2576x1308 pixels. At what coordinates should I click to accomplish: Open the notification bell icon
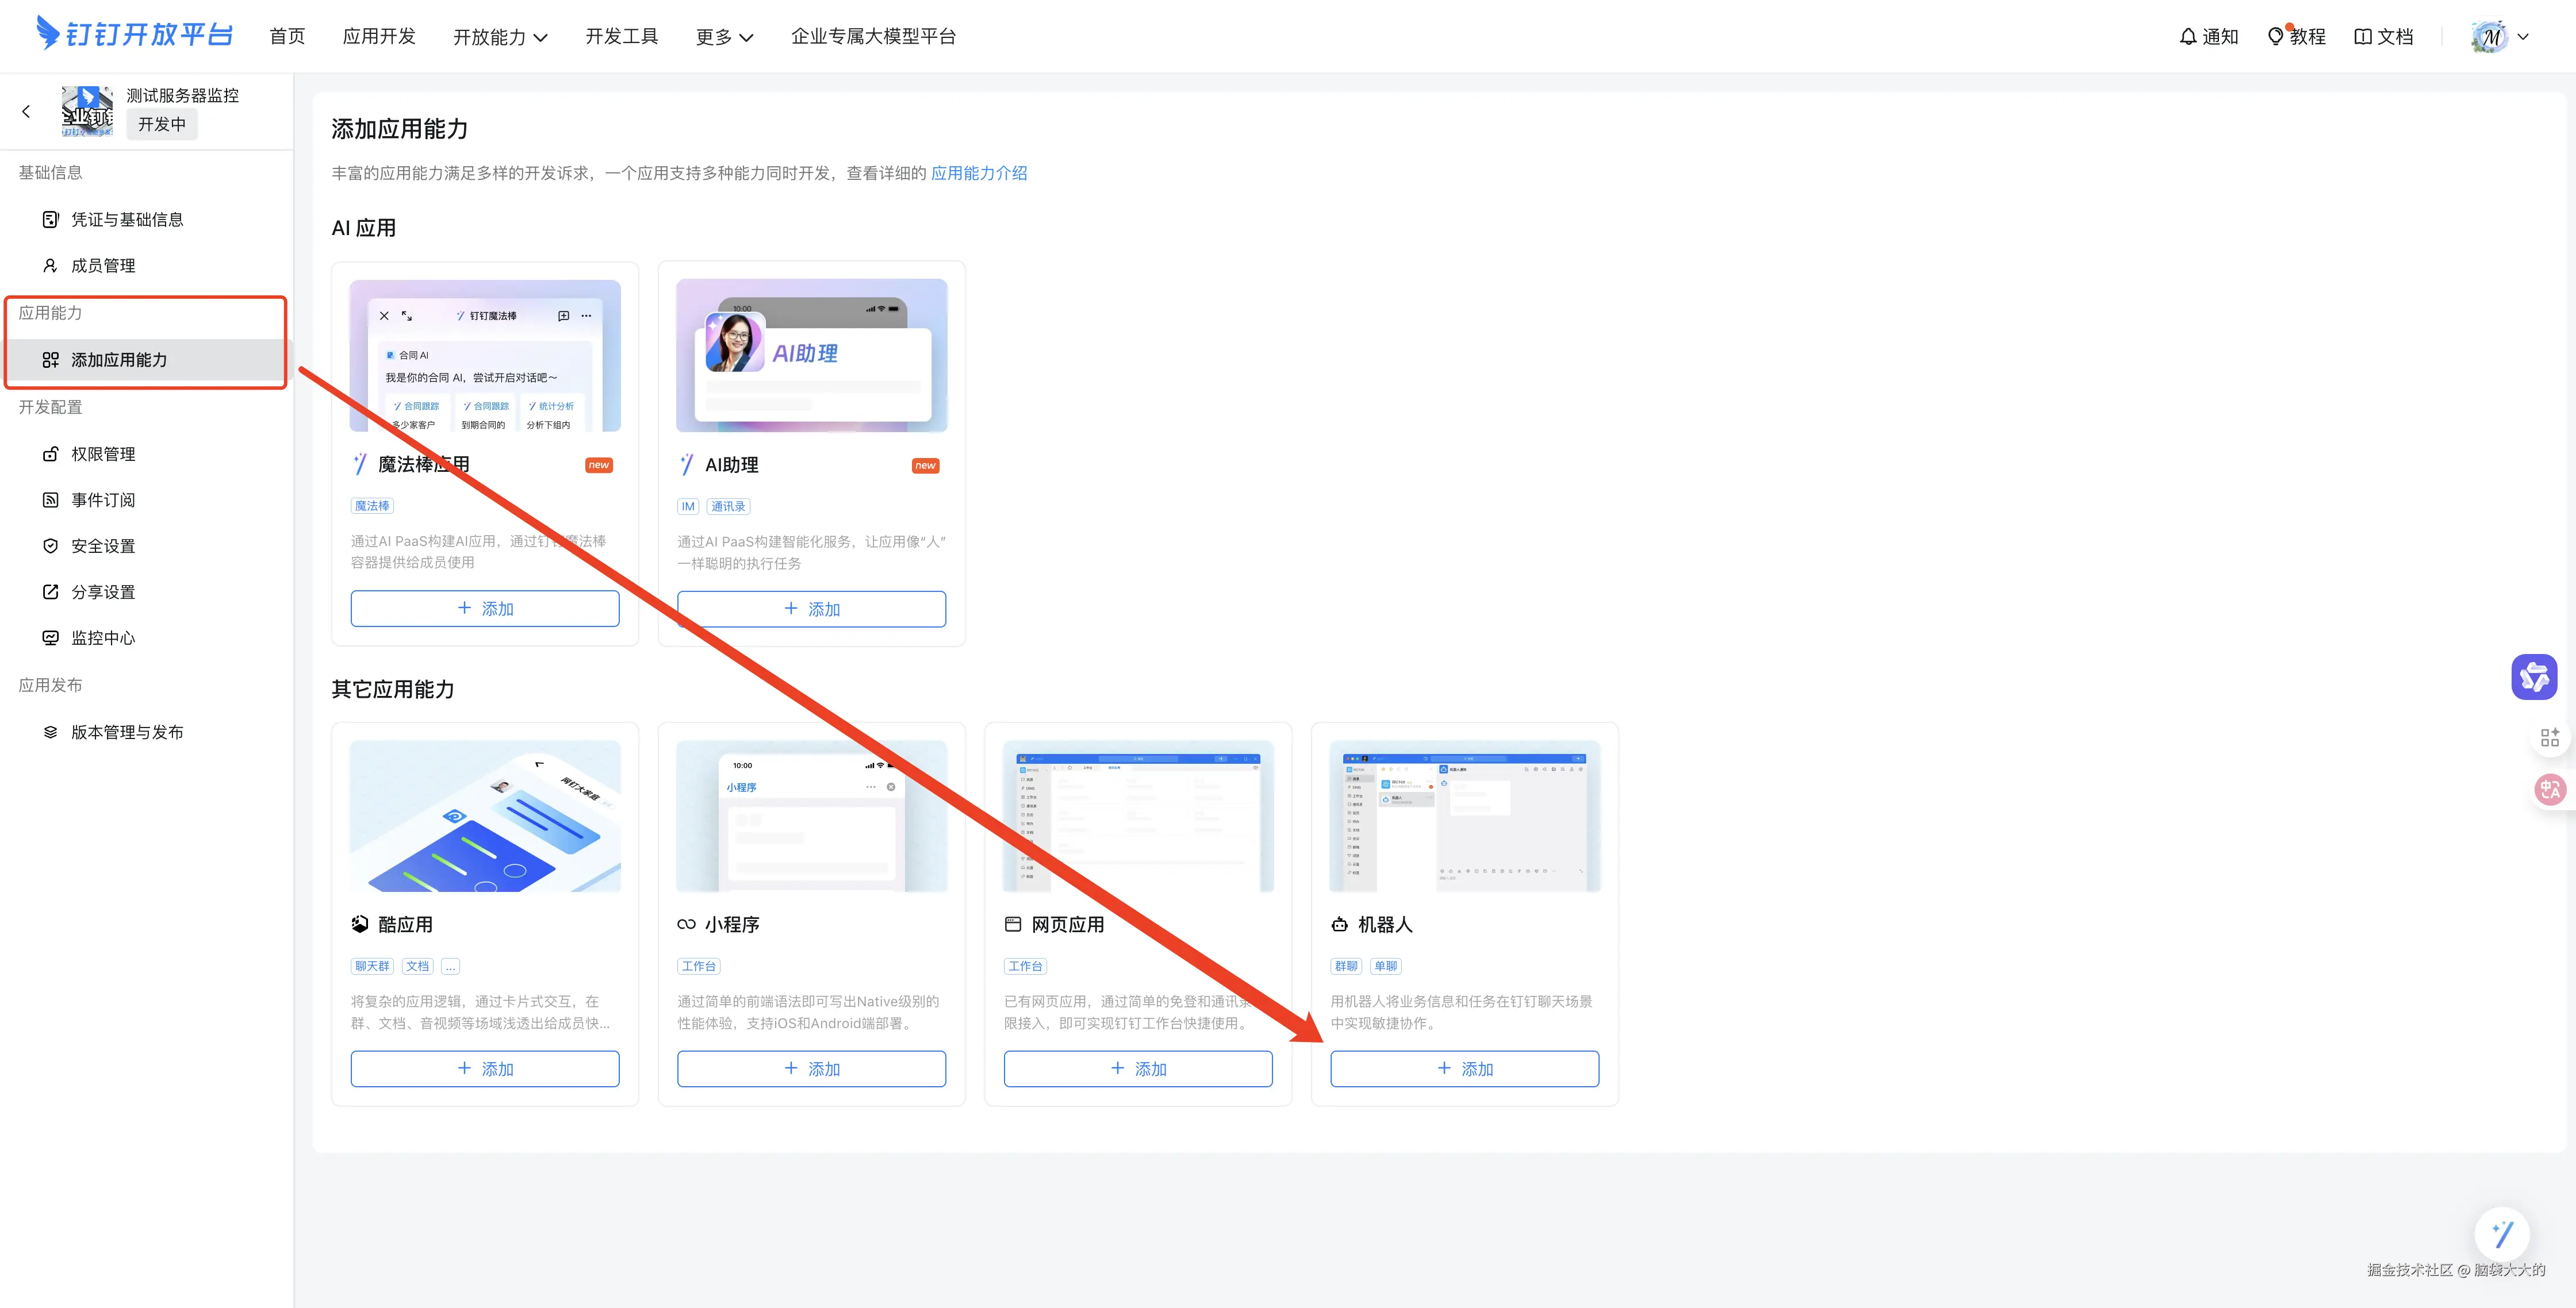tap(2188, 37)
